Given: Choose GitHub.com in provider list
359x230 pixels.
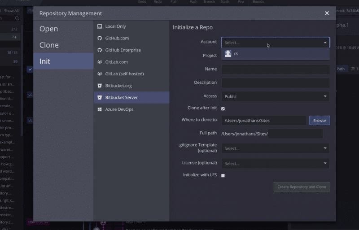Looking at the screenshot, I should click(x=131, y=38).
